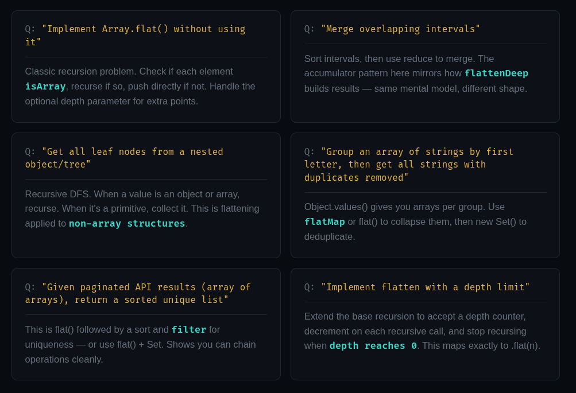
Task: Click the flatMap highlighted keyword
Action: [x=324, y=222]
